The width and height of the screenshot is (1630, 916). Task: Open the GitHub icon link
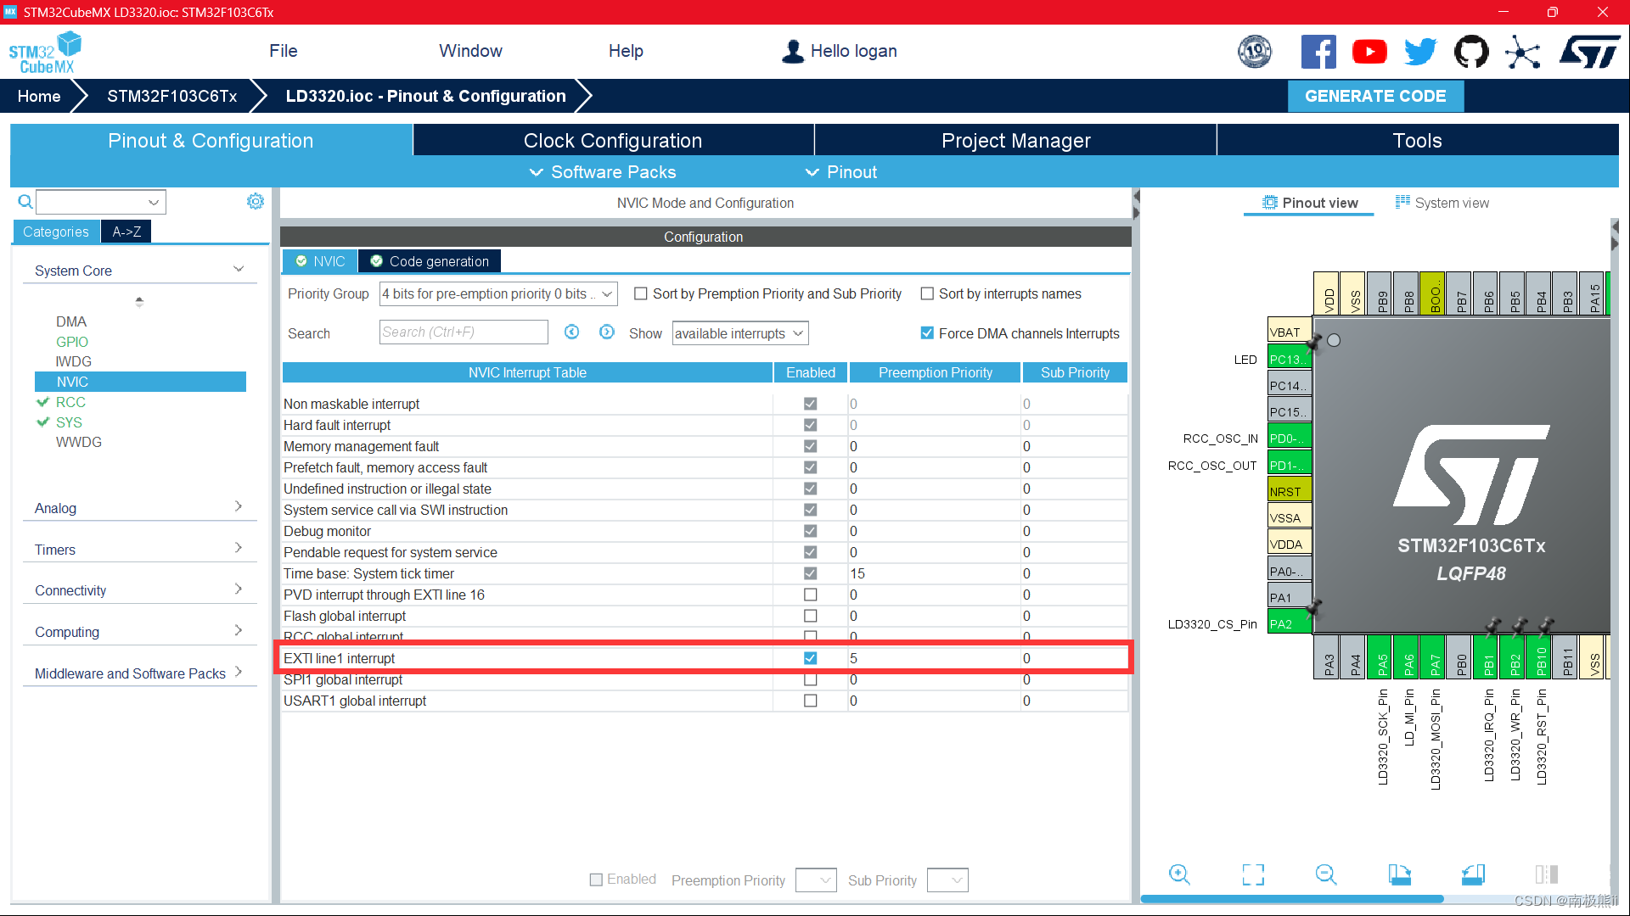point(1471,53)
